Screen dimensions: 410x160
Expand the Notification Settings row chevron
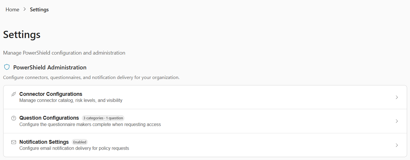[397, 145]
